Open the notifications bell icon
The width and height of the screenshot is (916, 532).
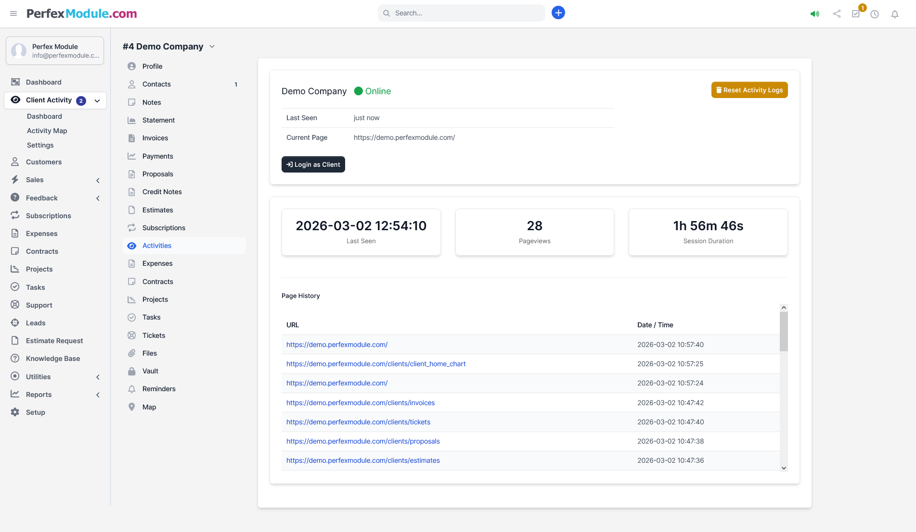(x=894, y=14)
